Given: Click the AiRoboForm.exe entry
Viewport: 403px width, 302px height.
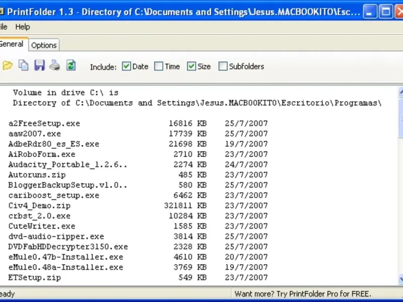Looking at the screenshot, I should click(42, 155).
